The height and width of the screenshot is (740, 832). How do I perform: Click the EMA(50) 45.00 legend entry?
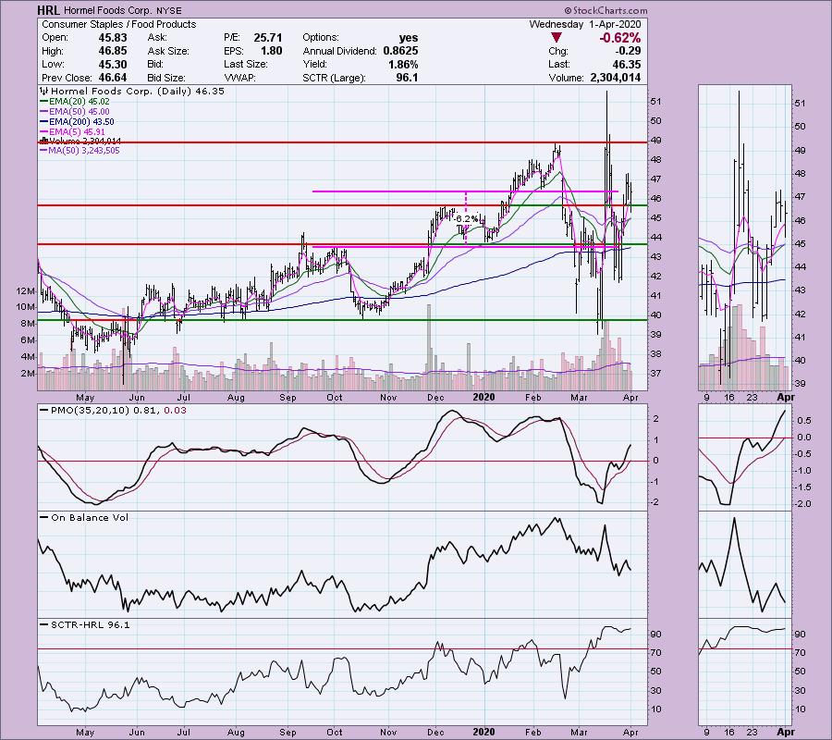coord(75,112)
